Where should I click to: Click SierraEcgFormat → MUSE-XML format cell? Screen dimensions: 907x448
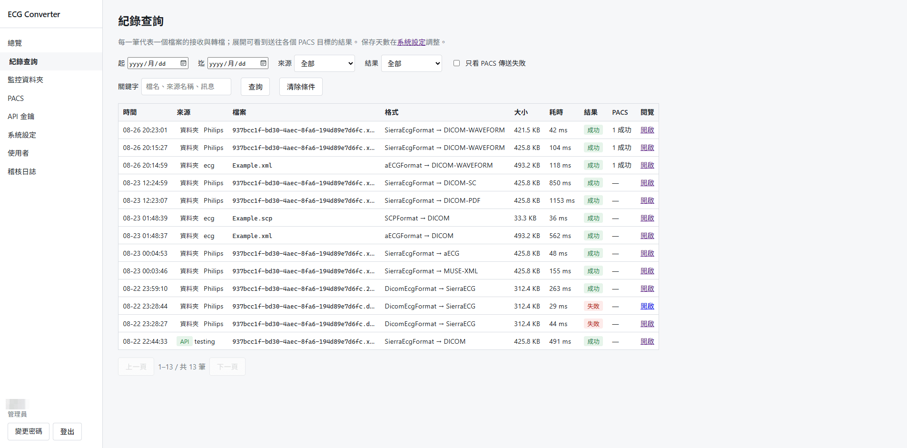click(431, 271)
